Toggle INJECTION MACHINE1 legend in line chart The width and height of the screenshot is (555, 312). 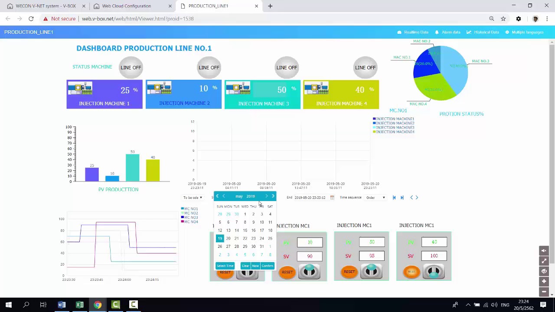click(x=394, y=119)
